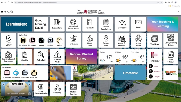The width and height of the screenshot is (181, 102).
Task: Open the Blackboard tile
Action: click(122, 24)
